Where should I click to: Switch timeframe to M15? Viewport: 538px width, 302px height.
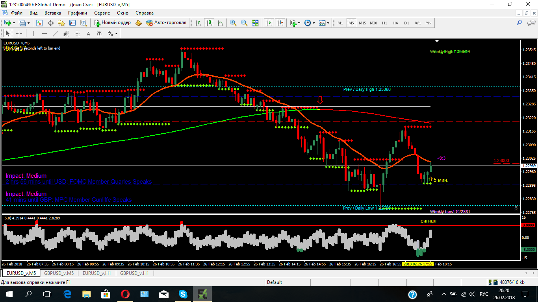click(362, 23)
